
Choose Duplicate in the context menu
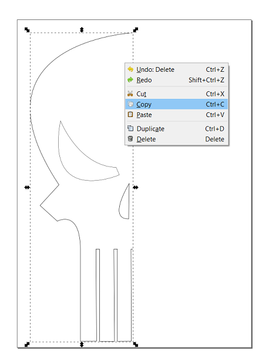(x=176, y=129)
